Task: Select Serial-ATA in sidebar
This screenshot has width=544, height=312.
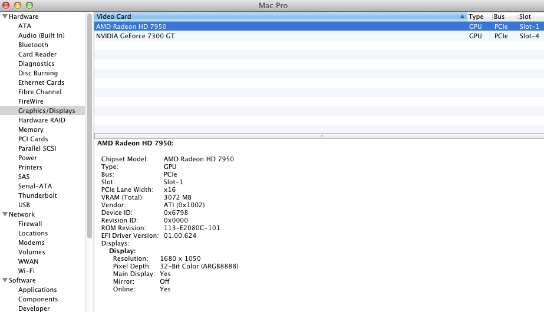Action: (35, 186)
